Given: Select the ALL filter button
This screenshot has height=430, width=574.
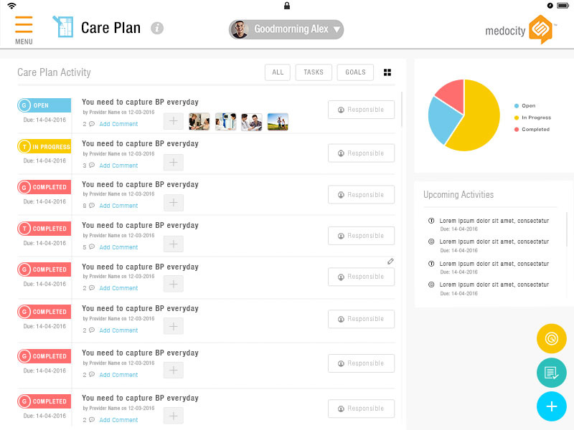Looking at the screenshot, I should point(278,72).
